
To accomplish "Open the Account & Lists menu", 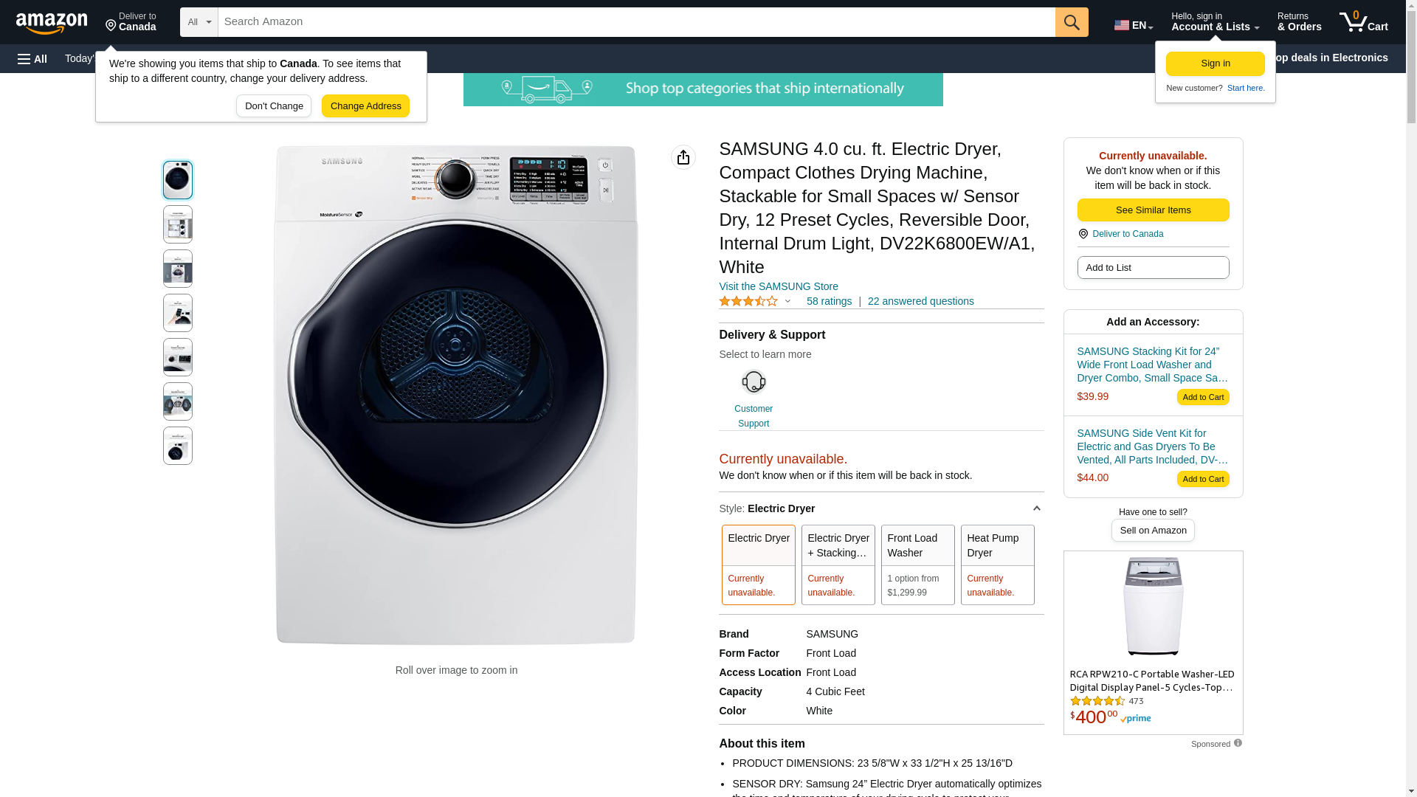I will click(1215, 22).
